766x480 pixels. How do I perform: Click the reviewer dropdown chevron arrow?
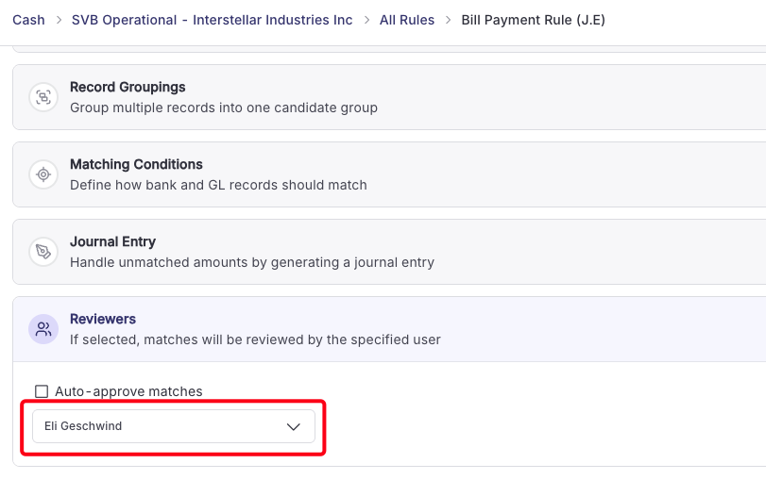pos(293,427)
